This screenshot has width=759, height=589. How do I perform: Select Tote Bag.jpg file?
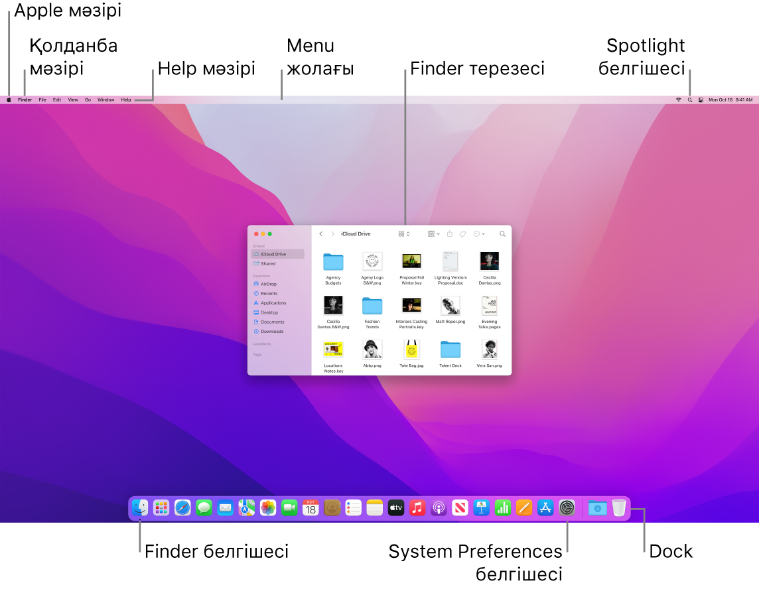(411, 354)
